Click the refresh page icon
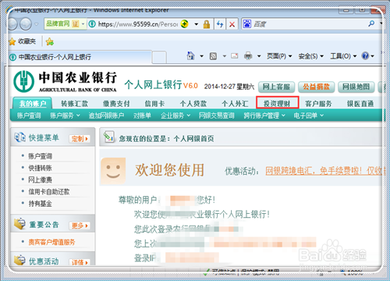 point(220,24)
